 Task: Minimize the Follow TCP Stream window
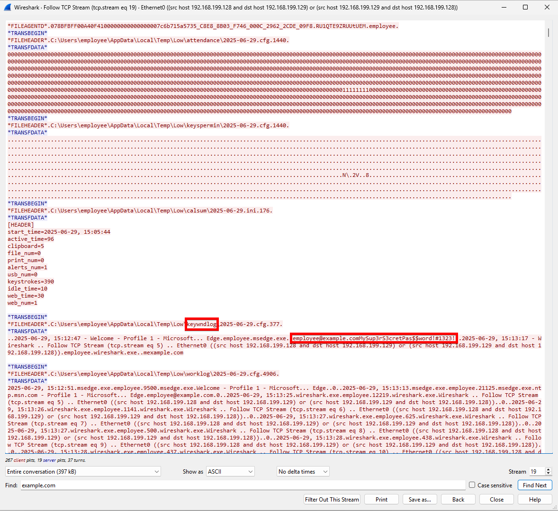pos(504,7)
